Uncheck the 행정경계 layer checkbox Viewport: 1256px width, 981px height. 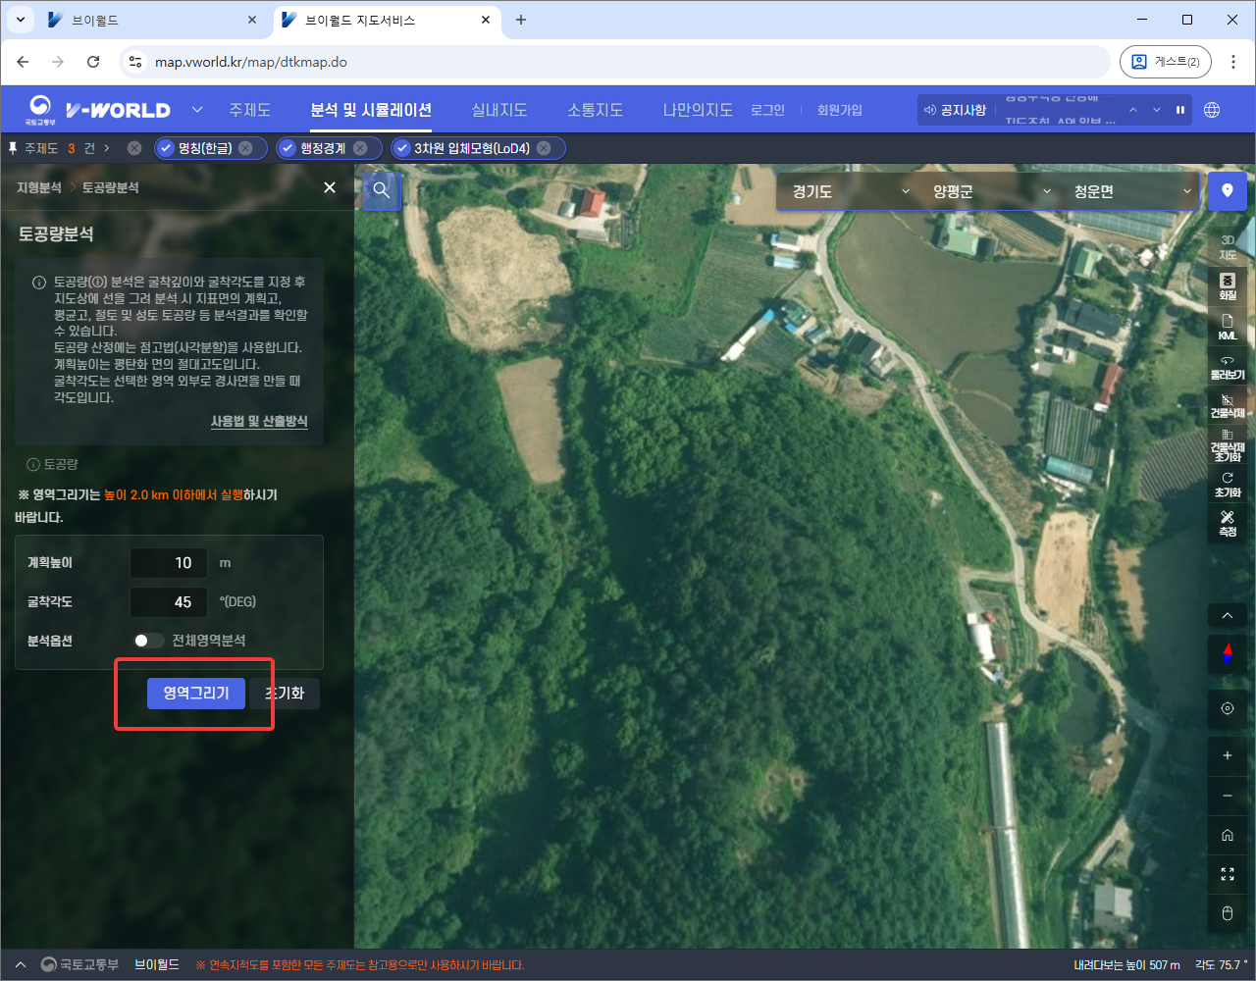click(x=288, y=148)
